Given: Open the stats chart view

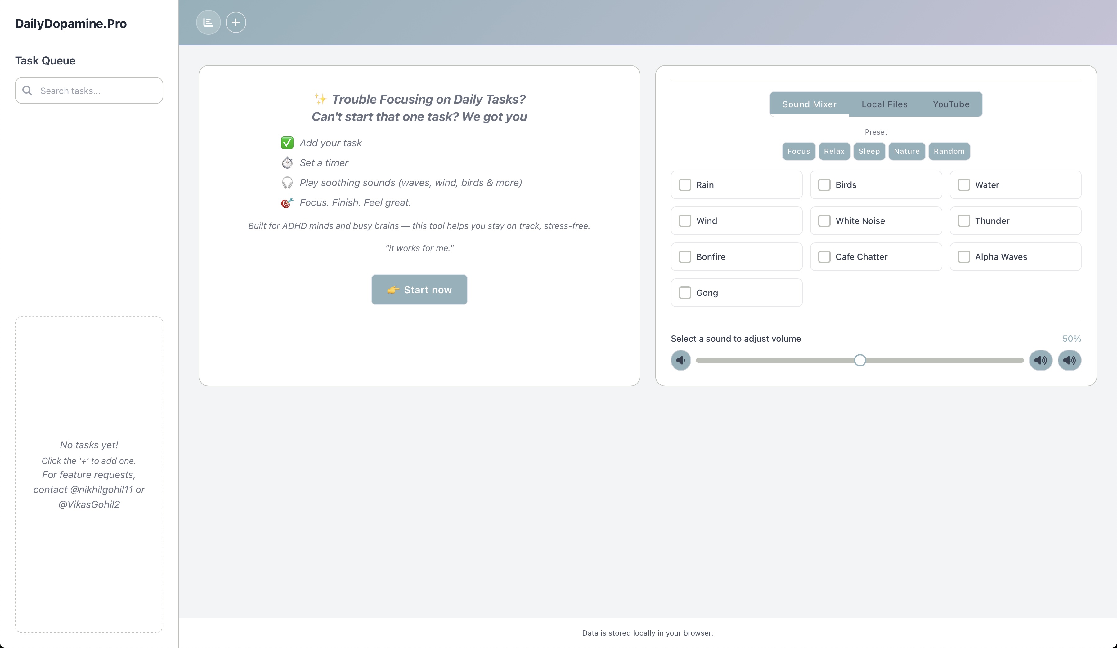Looking at the screenshot, I should point(208,22).
